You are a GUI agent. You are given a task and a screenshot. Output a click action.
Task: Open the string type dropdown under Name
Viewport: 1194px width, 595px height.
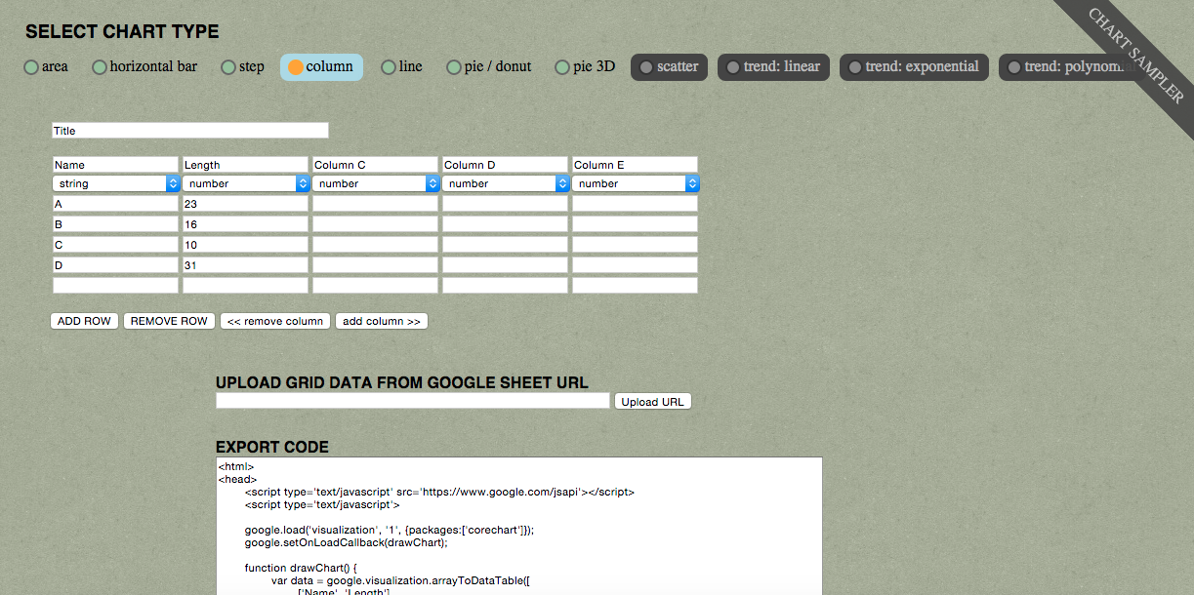click(x=116, y=183)
